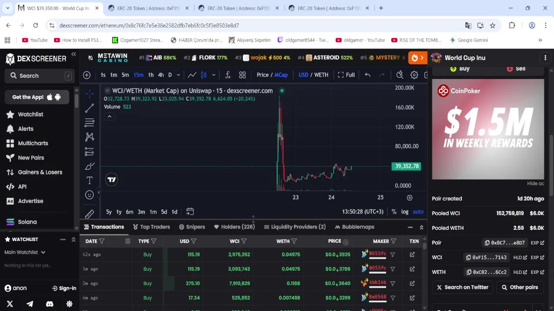Open the indicators fx menu

point(228,75)
